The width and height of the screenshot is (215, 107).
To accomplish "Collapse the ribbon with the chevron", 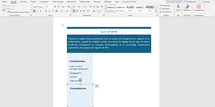I will click(213, 15).
